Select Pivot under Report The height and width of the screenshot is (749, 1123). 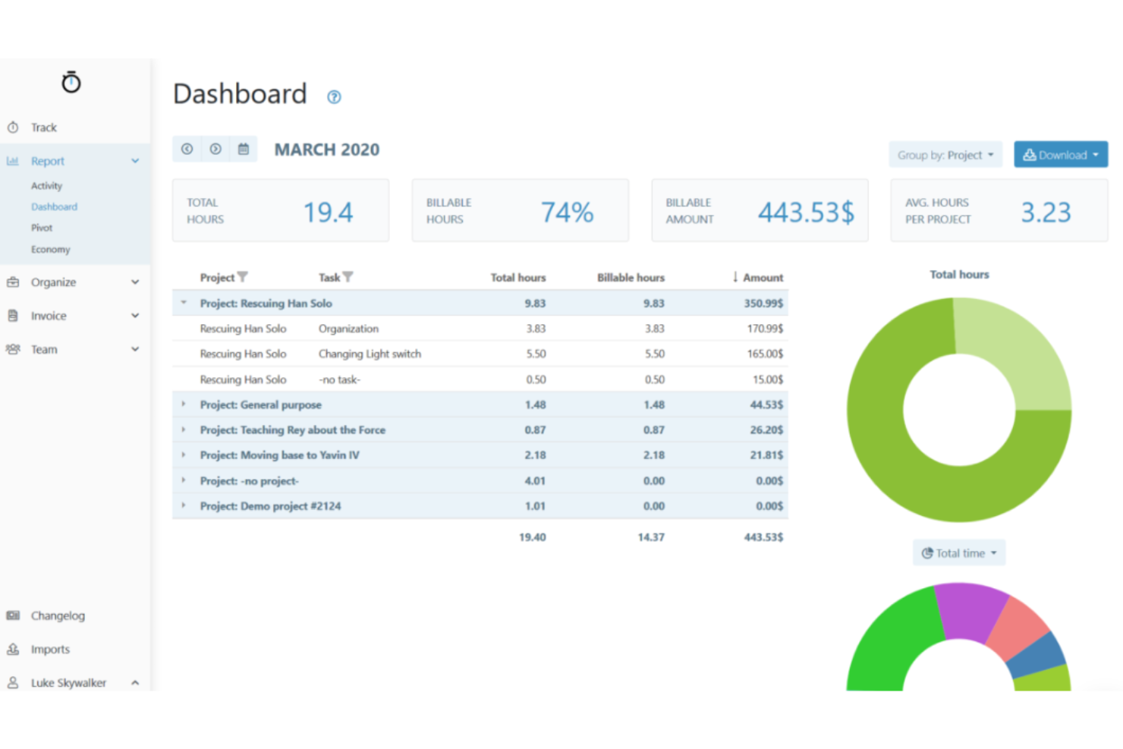click(42, 228)
